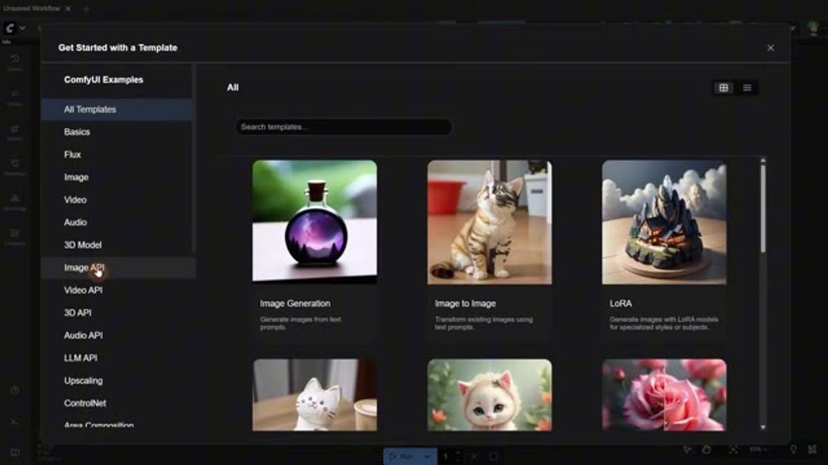Click the Run button in bottom toolbar
828x465 pixels.
(x=402, y=456)
